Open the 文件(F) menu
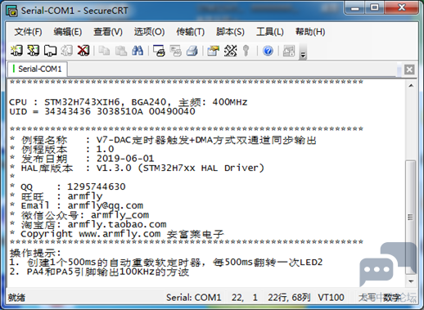 (28, 32)
